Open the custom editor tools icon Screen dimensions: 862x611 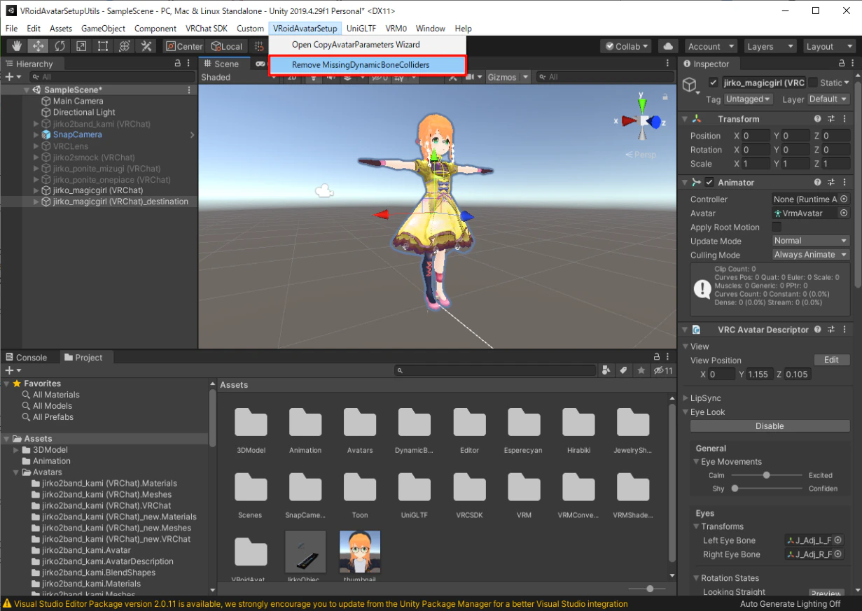pyautogui.click(x=146, y=46)
